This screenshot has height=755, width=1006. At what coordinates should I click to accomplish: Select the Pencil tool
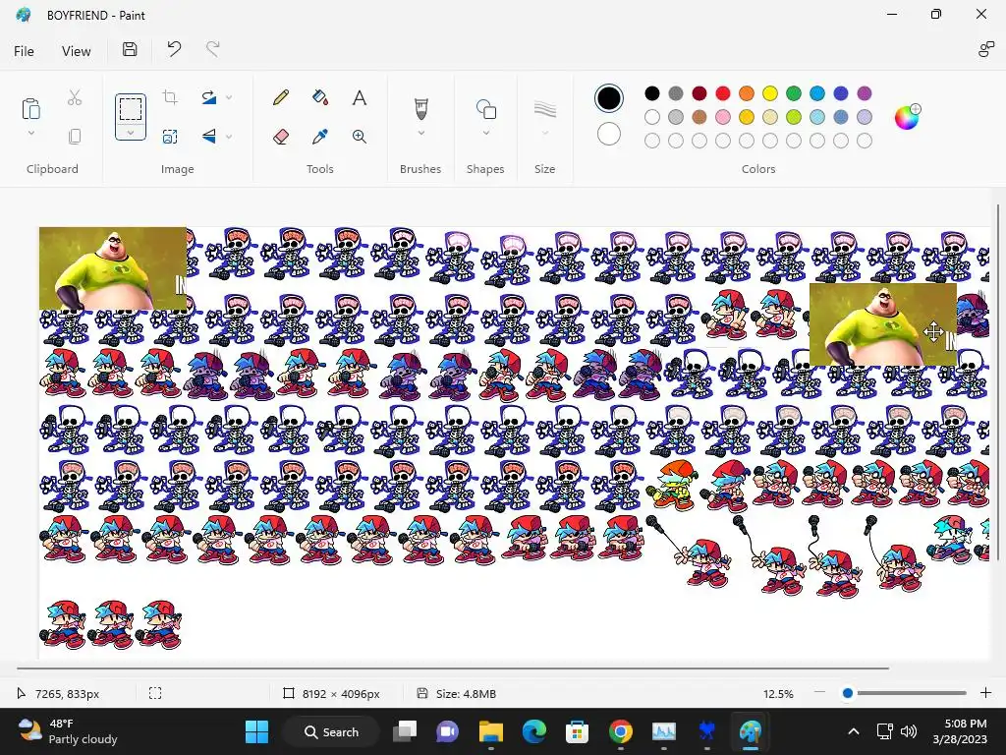[x=280, y=97]
